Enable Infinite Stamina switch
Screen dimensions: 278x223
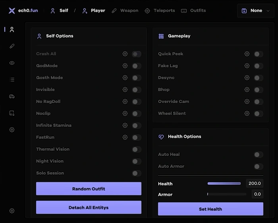(x=137, y=126)
